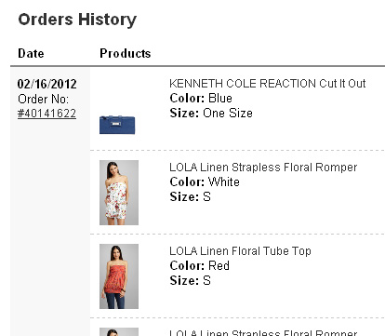Click the Date column header
385x336 pixels.
point(31,53)
